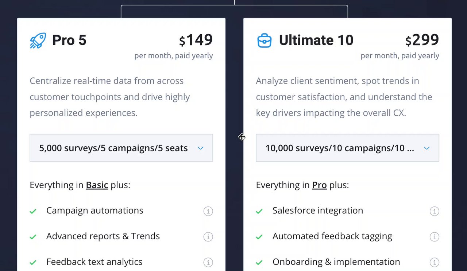
Task: Show info about Onboarding & implementation
Action: point(434,262)
